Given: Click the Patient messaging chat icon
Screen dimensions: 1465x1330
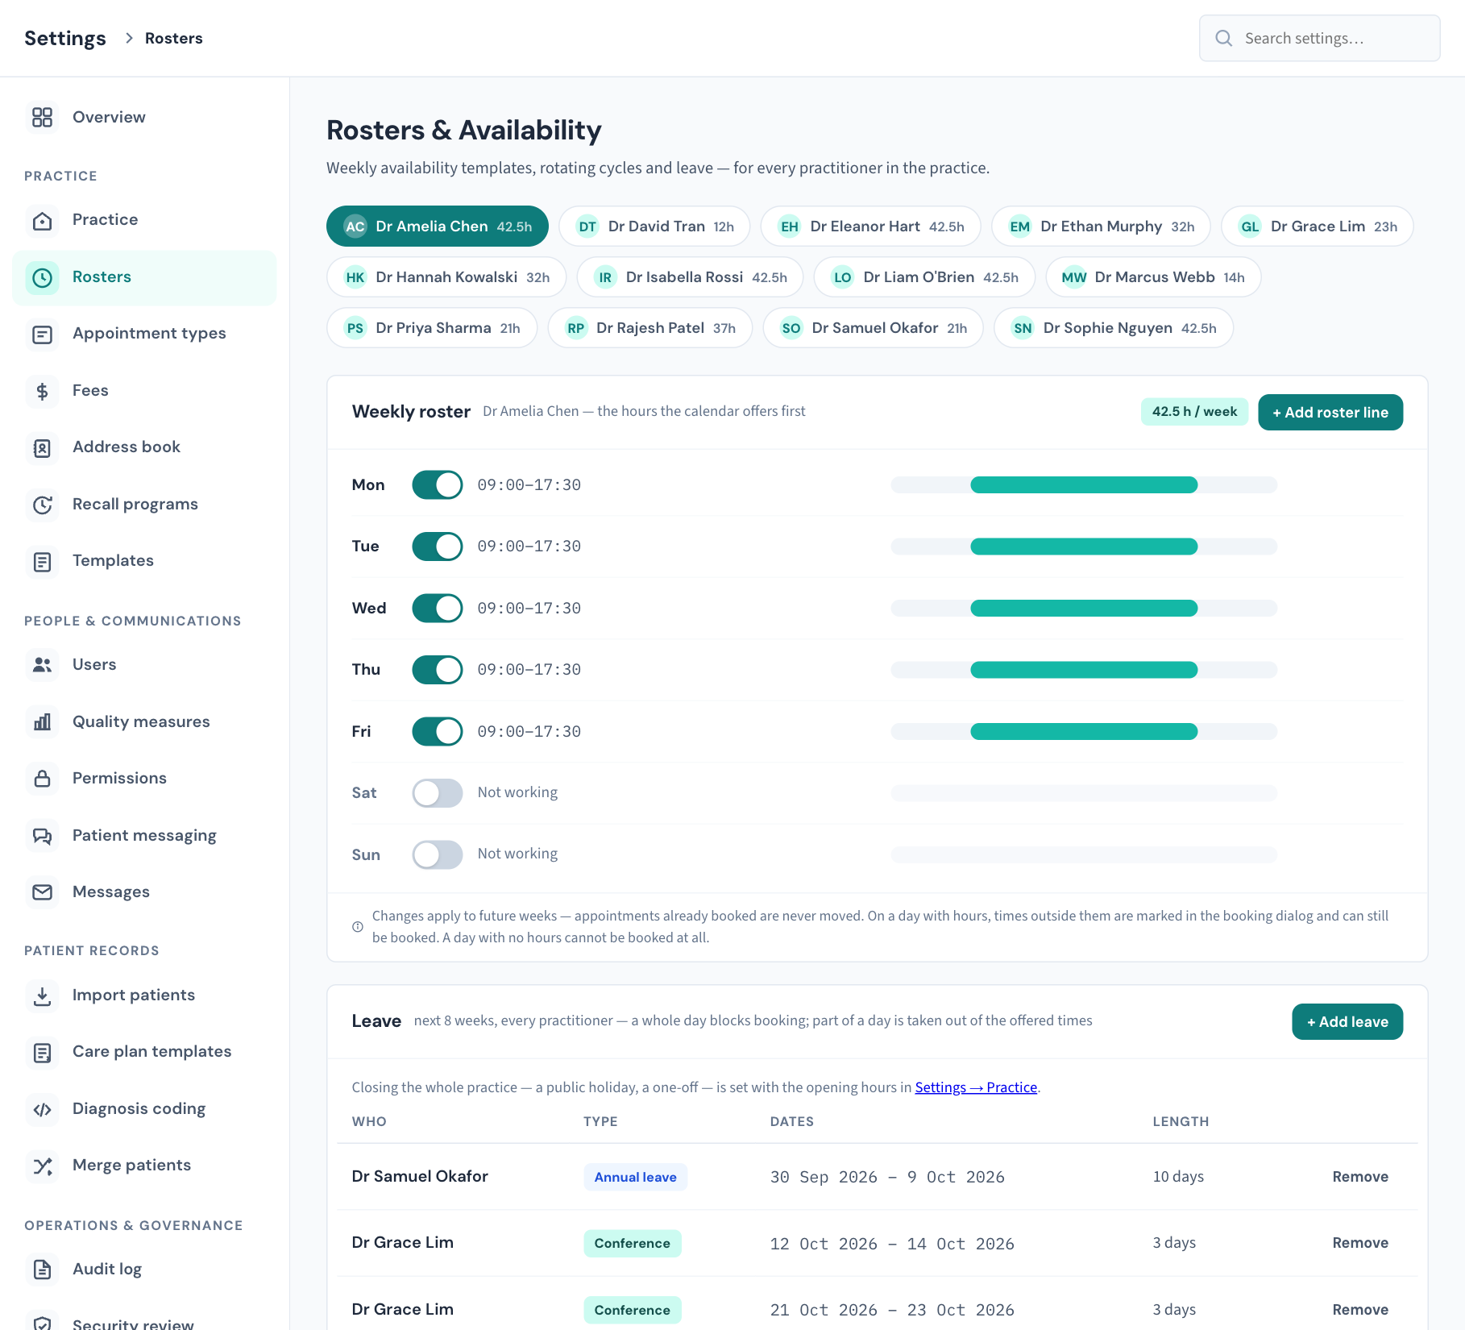Looking at the screenshot, I should [x=42, y=836].
